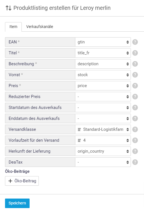Open help for Herkunft der Lieferung
The image size is (144, 212).
(135, 151)
